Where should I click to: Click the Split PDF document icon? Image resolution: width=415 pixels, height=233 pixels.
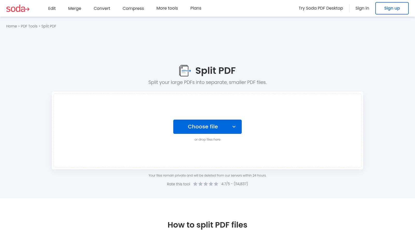[184, 70]
